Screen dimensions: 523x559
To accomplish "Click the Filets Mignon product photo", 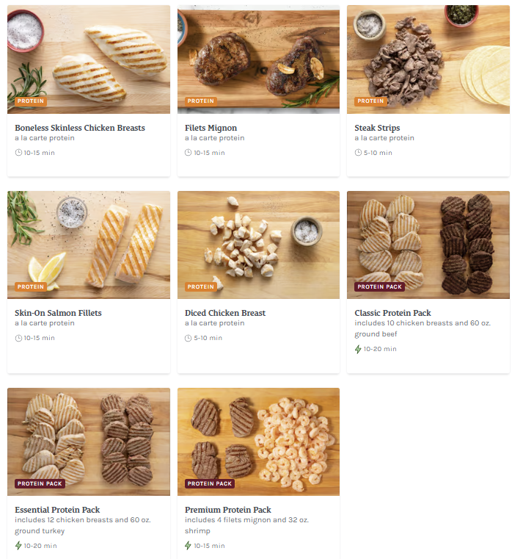I will coord(258,59).
